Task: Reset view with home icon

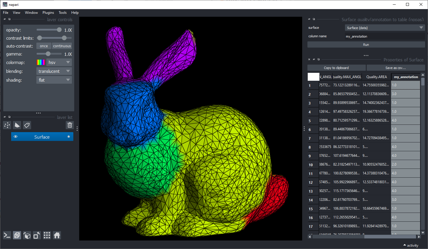Action: click(57, 235)
